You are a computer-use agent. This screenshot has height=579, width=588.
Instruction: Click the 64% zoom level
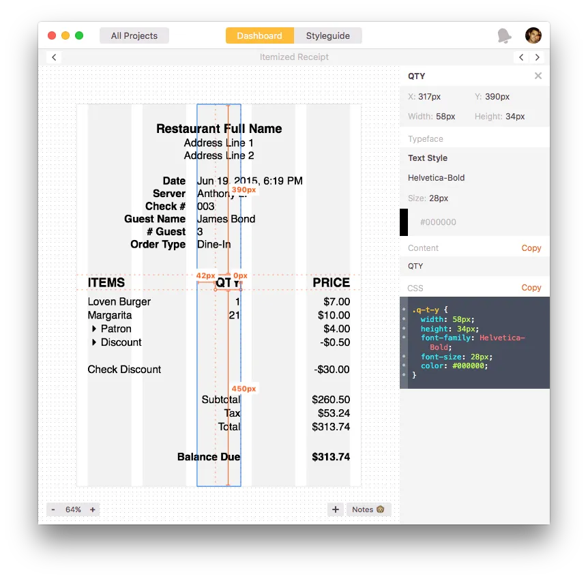73,509
